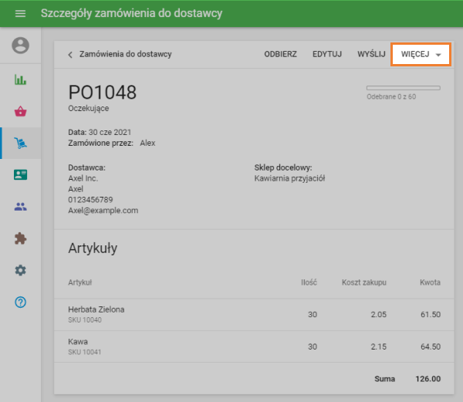Select the Herbata Zielona item row
Image resolution: width=463 pixels, height=402 pixels.
[x=254, y=314]
